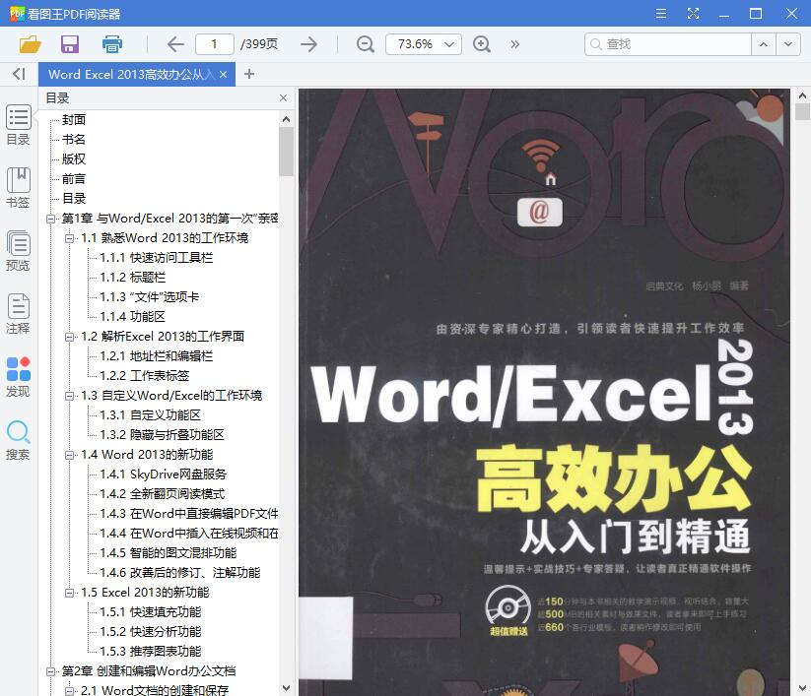
Task: Close the 目录 outline panel
Action: 283,97
